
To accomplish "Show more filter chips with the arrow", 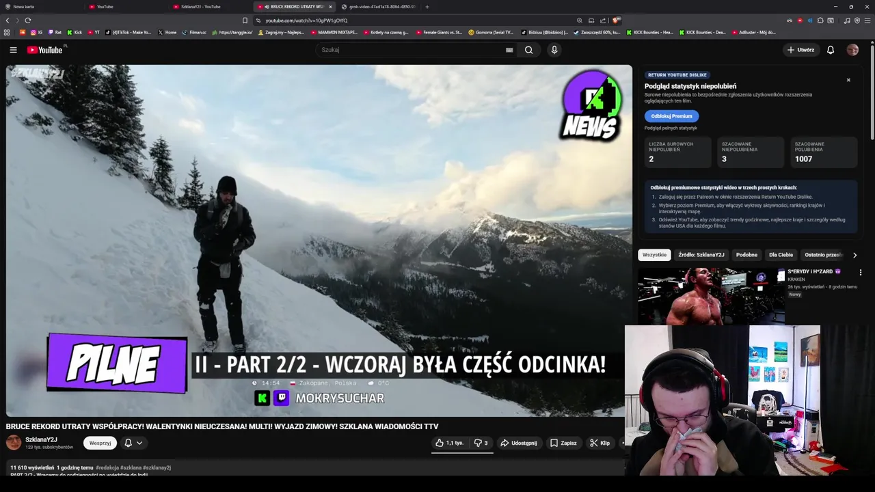I will coord(854,255).
